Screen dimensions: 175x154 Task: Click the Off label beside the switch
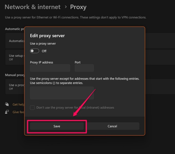tap(44, 51)
